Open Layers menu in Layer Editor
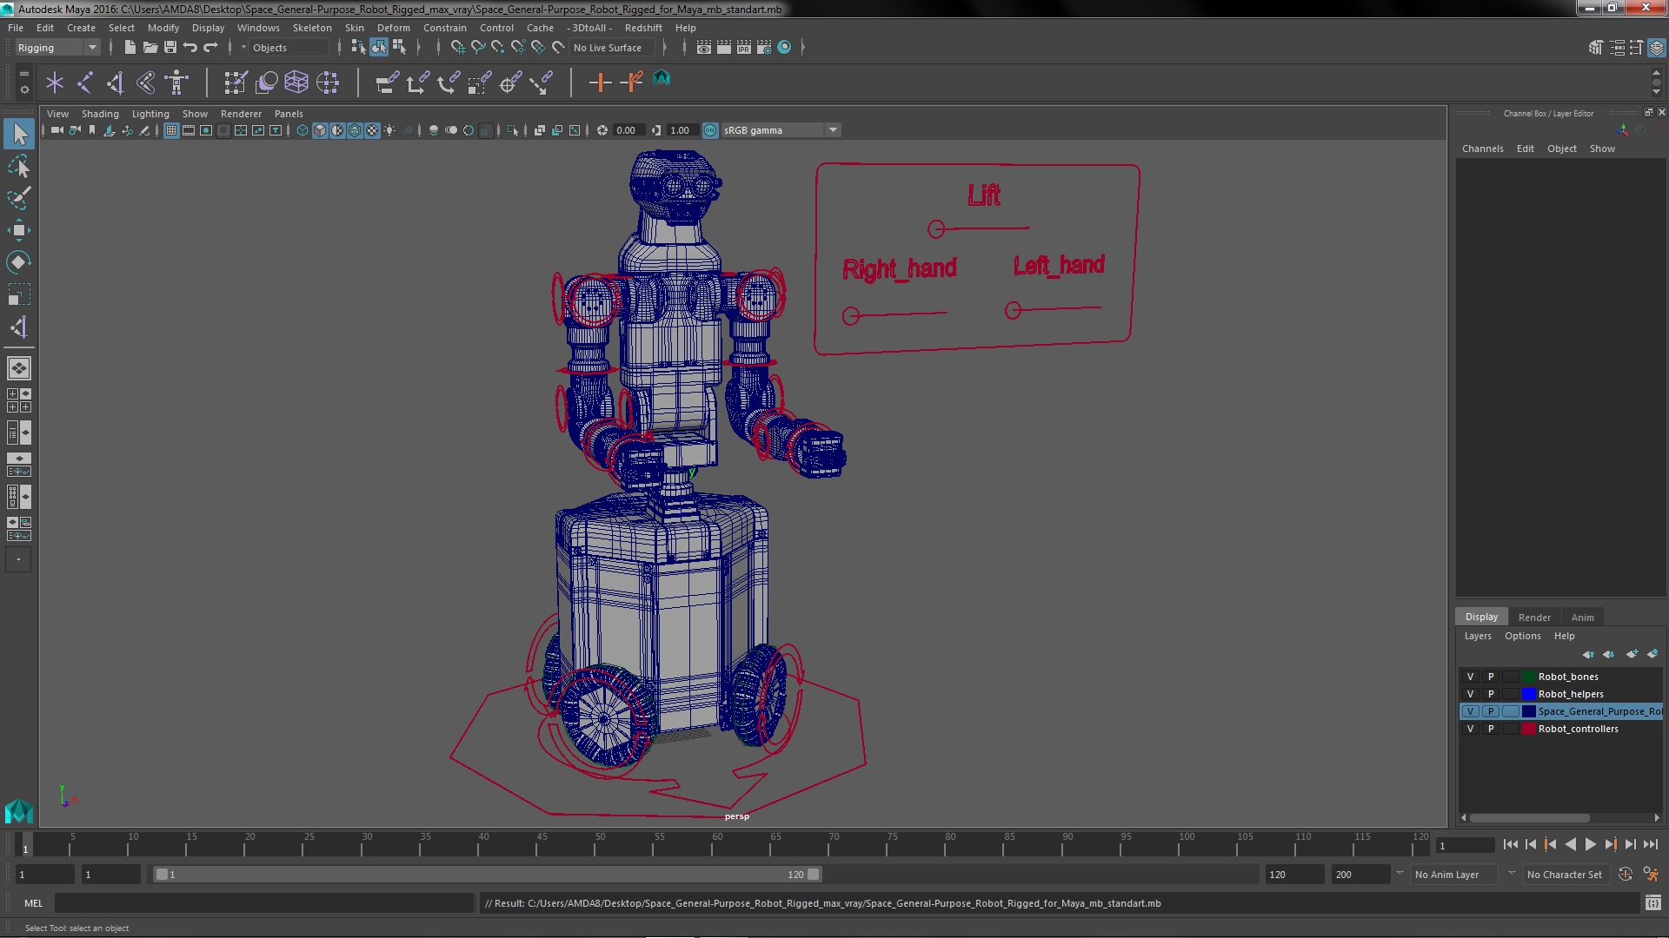The height and width of the screenshot is (938, 1669). click(1477, 636)
